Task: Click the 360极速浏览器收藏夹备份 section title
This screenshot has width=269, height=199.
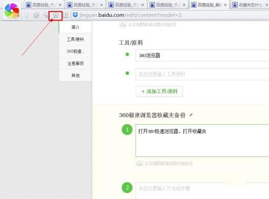Action: point(152,115)
